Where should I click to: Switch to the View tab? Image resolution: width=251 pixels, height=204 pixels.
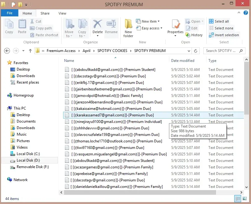click(x=62, y=13)
